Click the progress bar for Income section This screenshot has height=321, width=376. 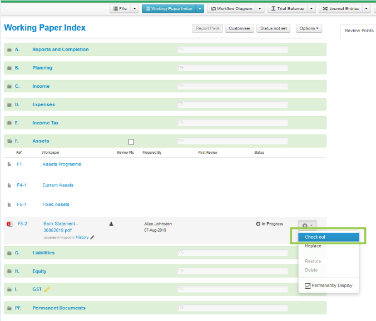pyautogui.click(x=232, y=86)
